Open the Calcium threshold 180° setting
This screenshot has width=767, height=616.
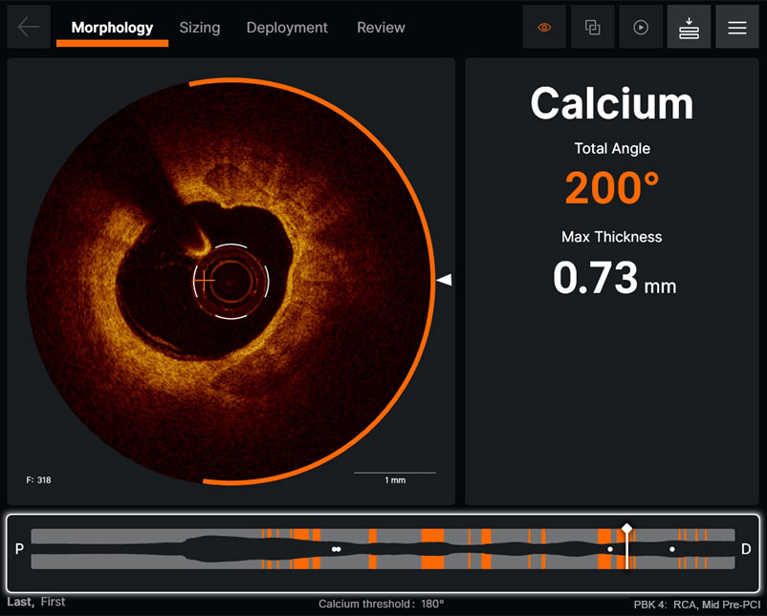(x=383, y=604)
